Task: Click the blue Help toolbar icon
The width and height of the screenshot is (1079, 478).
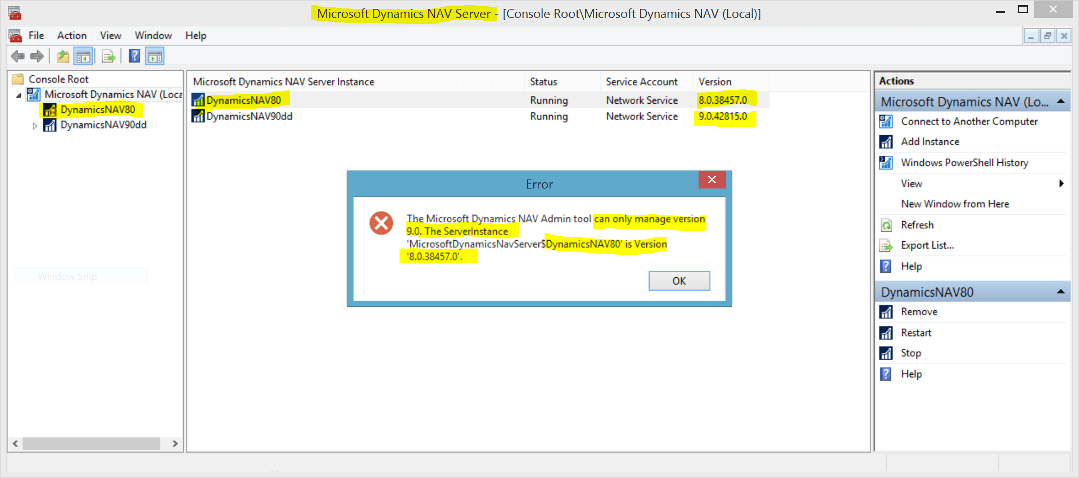Action: [x=134, y=56]
